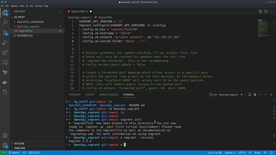Open the launch profile dropdown beside the plus
The height and width of the screenshot is (155, 276).
[245, 95]
